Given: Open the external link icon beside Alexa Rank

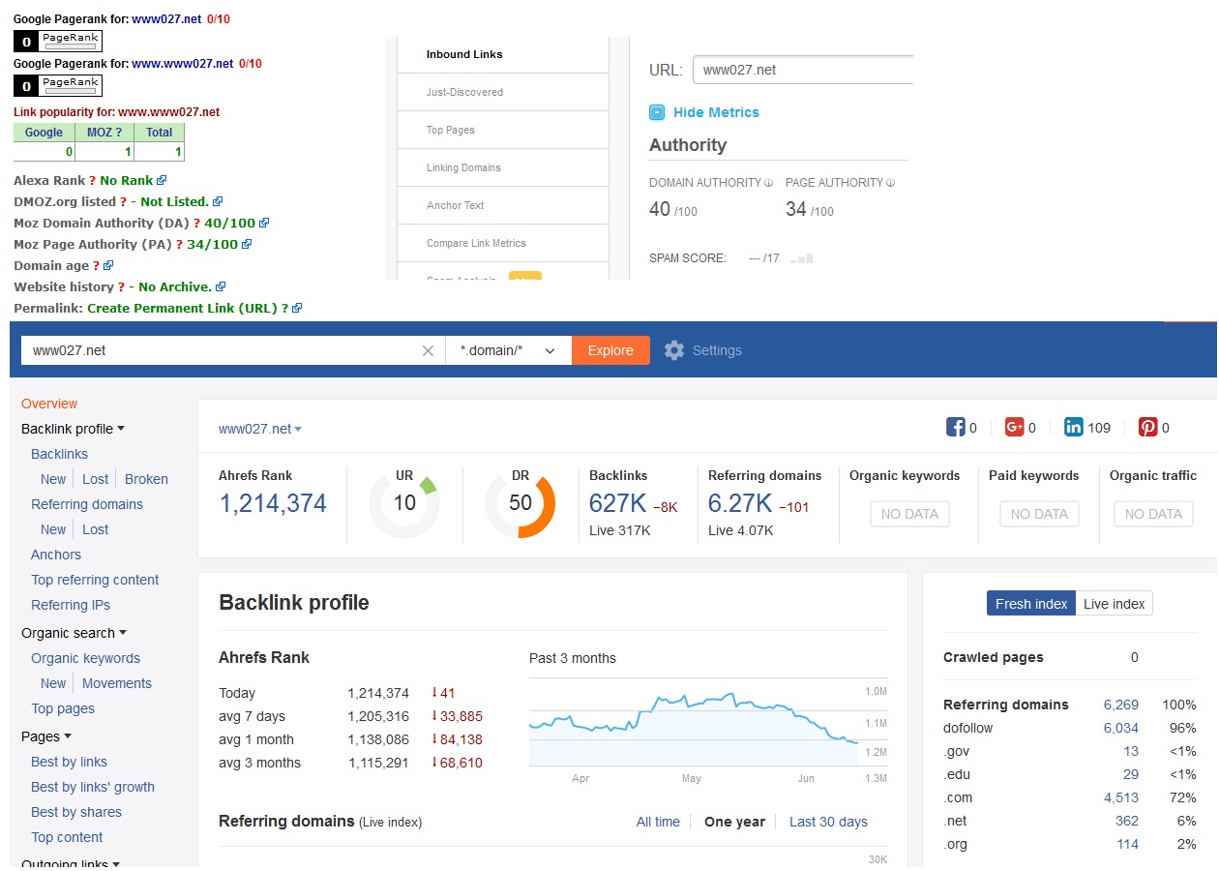Looking at the screenshot, I should (162, 180).
